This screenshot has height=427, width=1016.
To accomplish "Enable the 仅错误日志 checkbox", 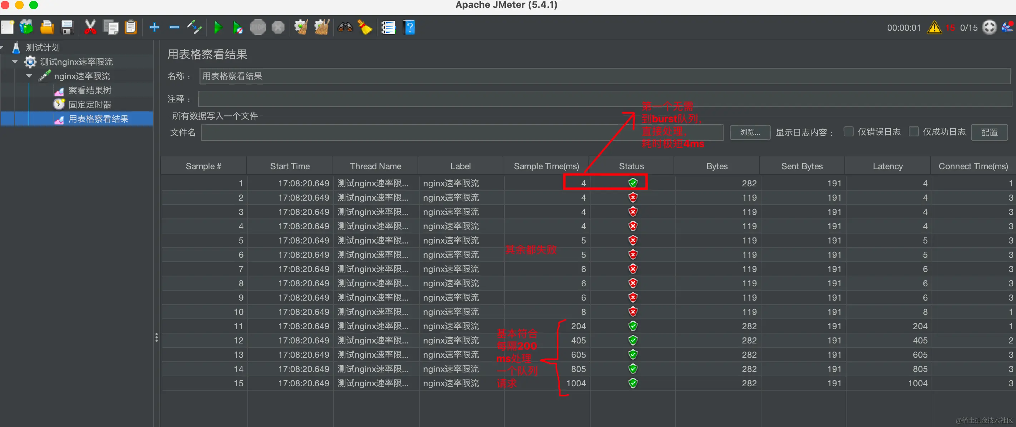I will point(848,132).
